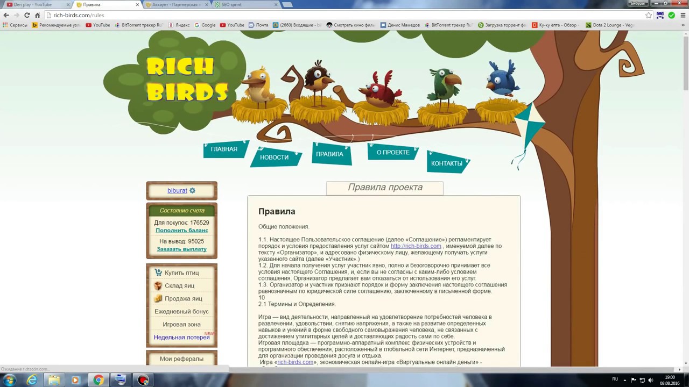Click the Пополнить баланс link

pos(182,231)
